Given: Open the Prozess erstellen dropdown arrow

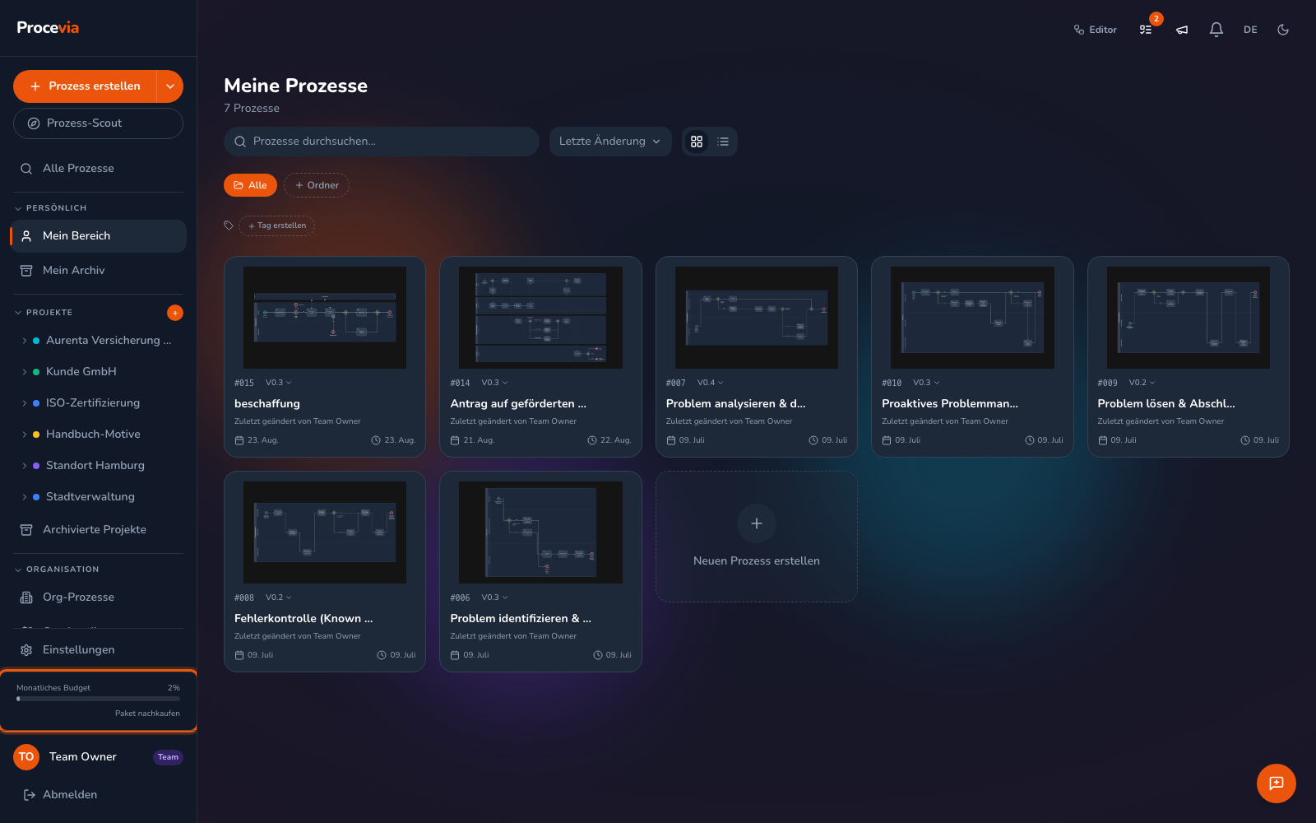Looking at the screenshot, I should click(x=170, y=86).
